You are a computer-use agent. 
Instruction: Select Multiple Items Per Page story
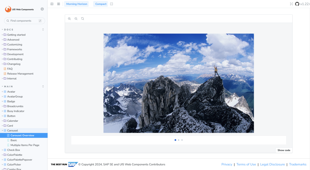25,145
